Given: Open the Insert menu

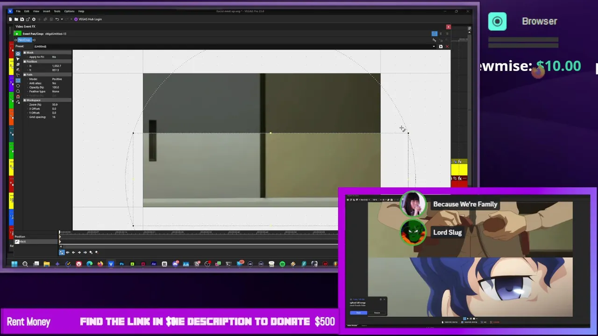Looking at the screenshot, I should pyautogui.click(x=46, y=11).
